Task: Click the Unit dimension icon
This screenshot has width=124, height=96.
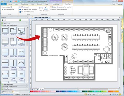Action: 41,9
